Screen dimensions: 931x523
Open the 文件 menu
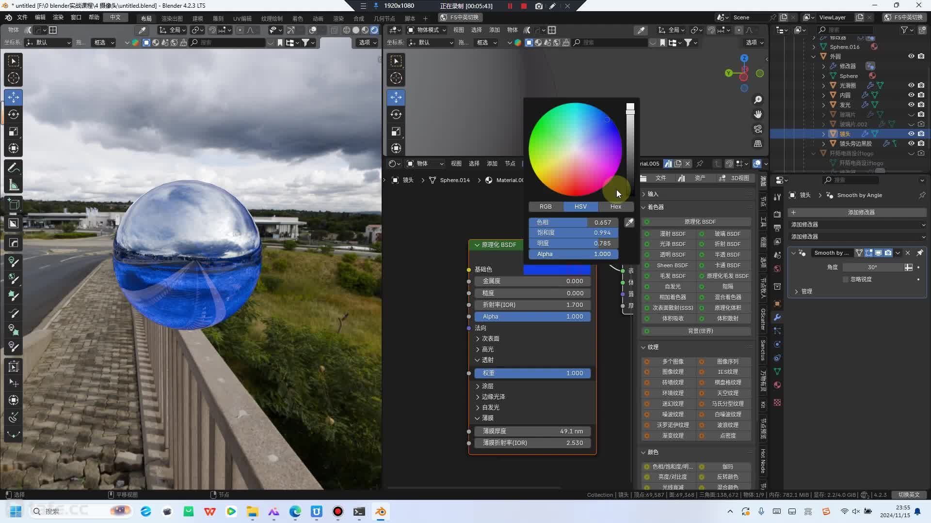pyautogui.click(x=22, y=17)
